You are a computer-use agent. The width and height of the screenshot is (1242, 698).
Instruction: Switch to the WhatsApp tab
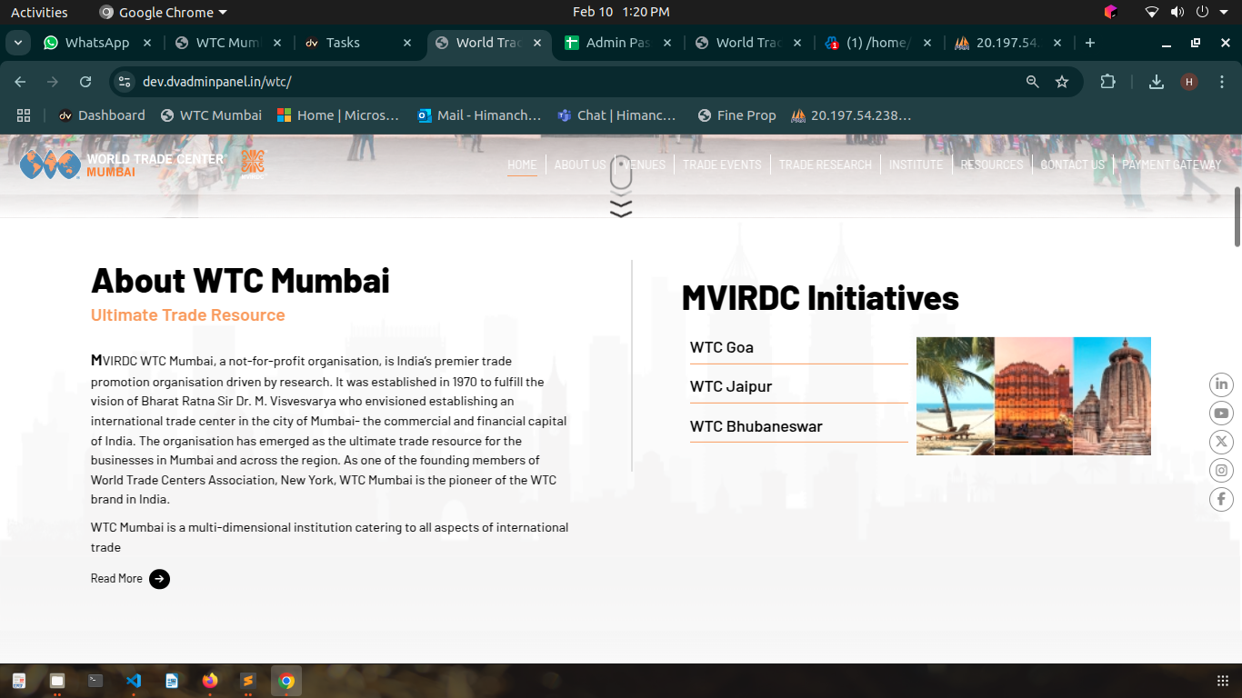pyautogui.click(x=97, y=43)
